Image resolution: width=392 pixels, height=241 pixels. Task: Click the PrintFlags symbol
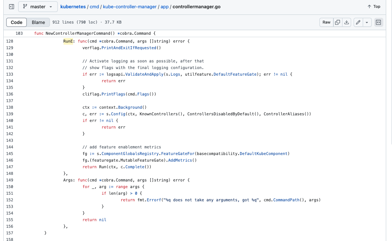coord(113,94)
